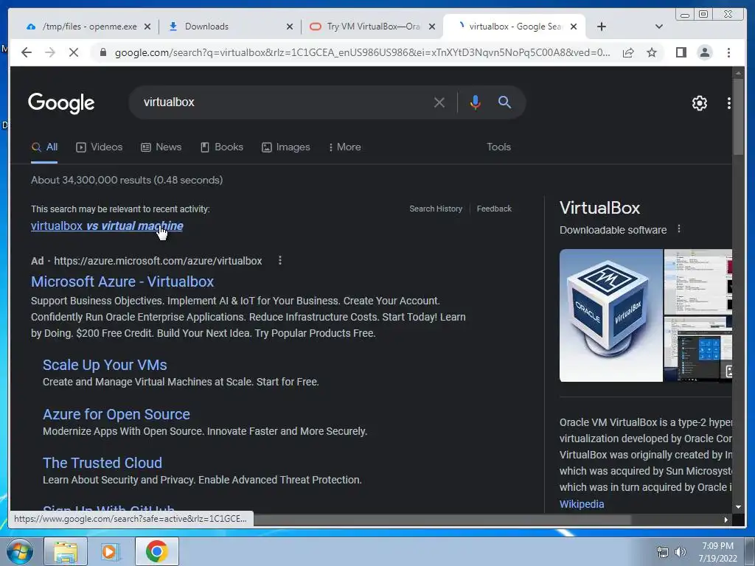
Task: Open the volume speaker tray icon
Action: click(x=680, y=552)
